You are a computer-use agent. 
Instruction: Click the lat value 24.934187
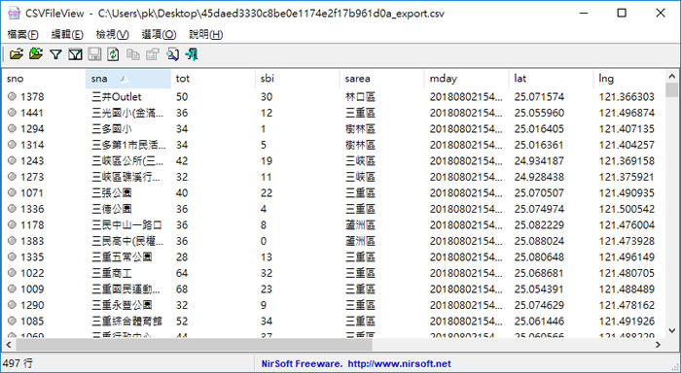539,160
